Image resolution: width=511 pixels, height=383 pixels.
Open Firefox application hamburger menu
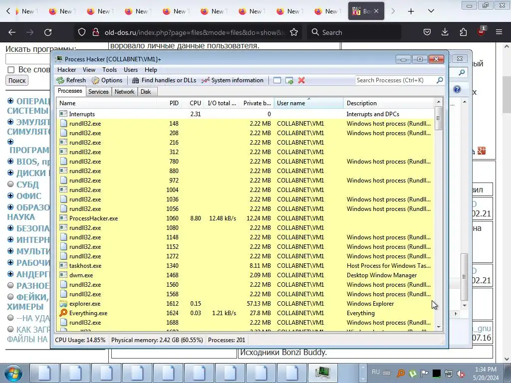click(499, 32)
